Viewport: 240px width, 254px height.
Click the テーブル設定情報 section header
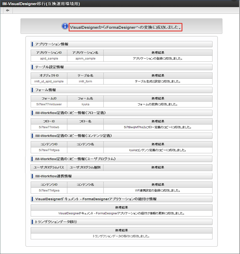click(x=121, y=67)
